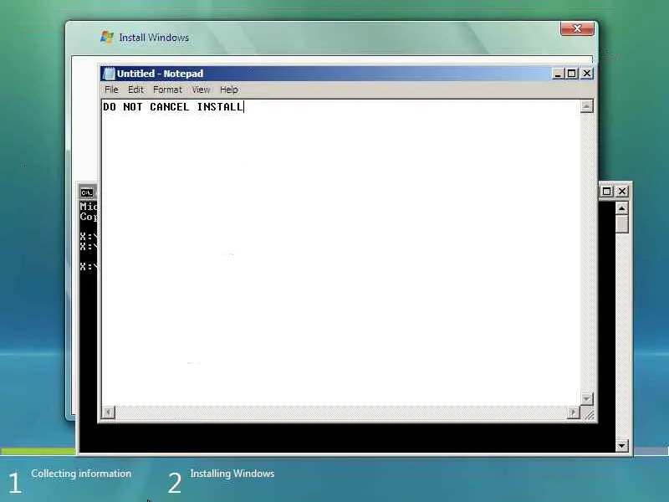Click the Windows flag icon in Install Windows
This screenshot has height=502, width=669.
107,37
